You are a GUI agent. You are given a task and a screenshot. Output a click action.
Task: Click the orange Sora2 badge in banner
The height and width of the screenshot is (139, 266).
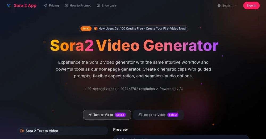click(86, 29)
